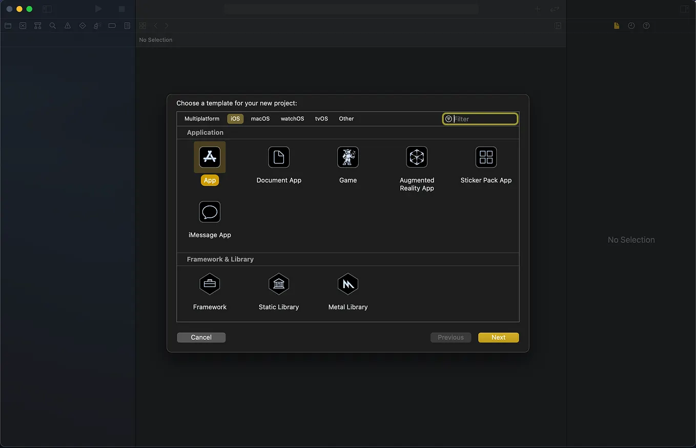
Task: Click the add plus button in toolbar
Action: pyautogui.click(x=538, y=9)
